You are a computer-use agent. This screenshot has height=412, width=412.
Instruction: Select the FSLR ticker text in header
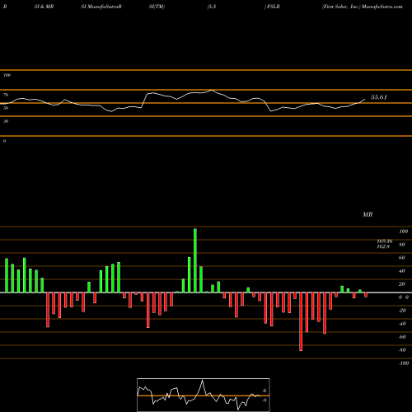click(x=274, y=7)
